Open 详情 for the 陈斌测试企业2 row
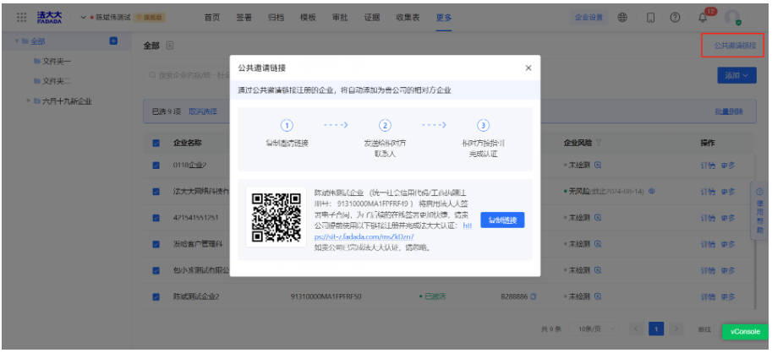The width and height of the screenshot is (772, 353). pyautogui.click(x=708, y=297)
